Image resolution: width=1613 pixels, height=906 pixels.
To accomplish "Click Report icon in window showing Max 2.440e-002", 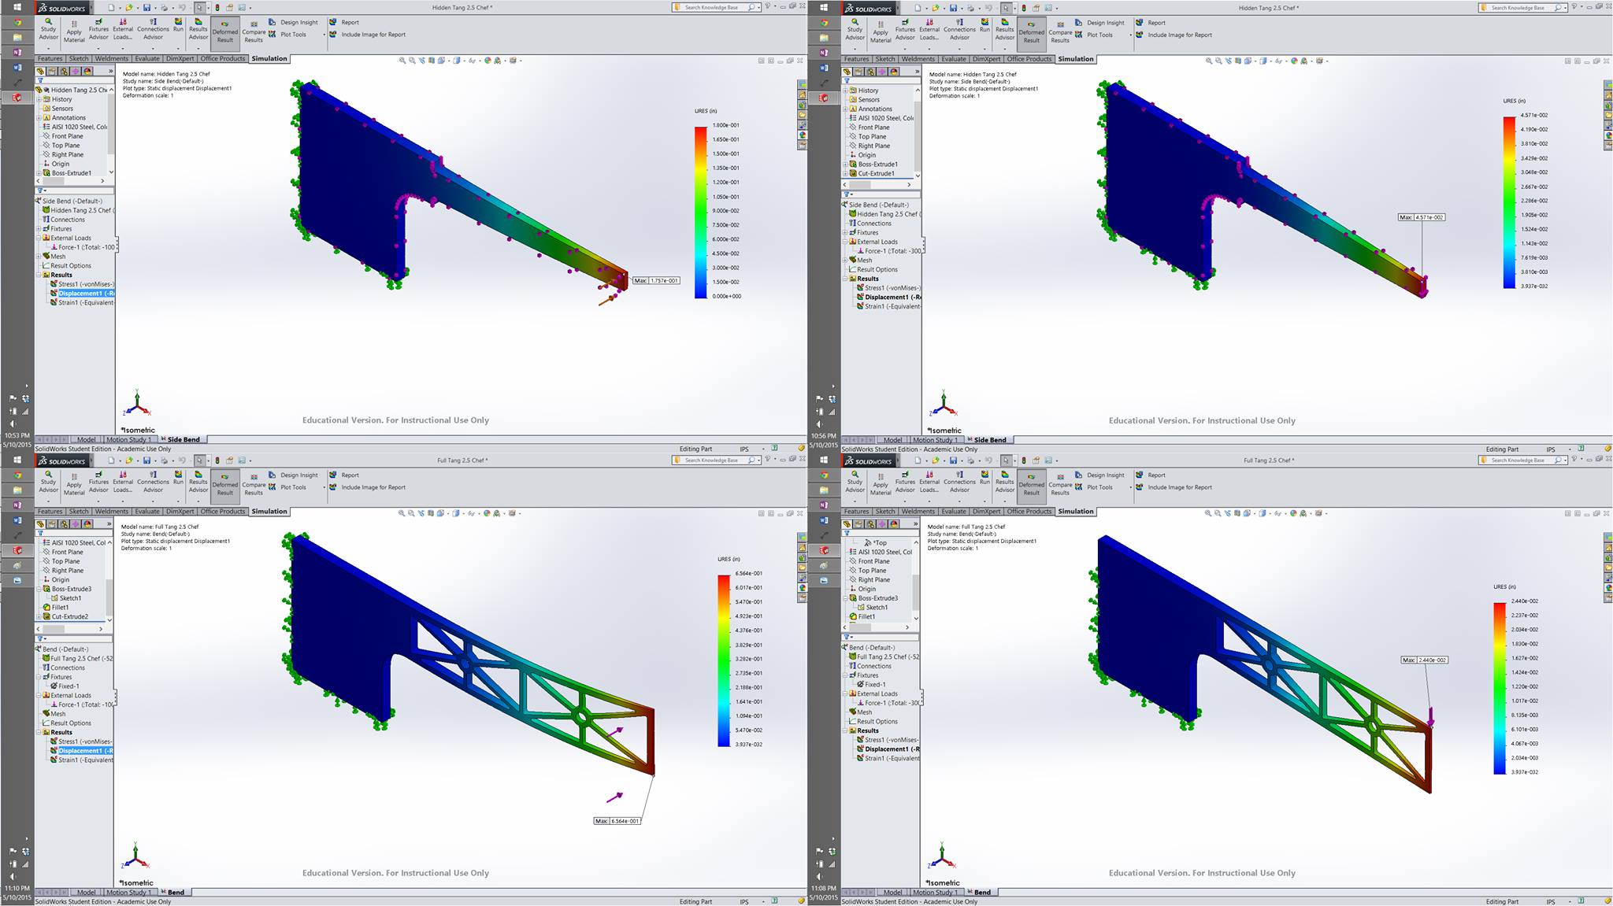I will (1140, 475).
